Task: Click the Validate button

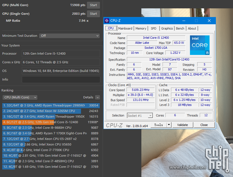Action: 182,125
